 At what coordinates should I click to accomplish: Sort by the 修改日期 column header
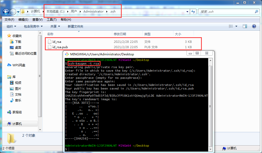tap(127, 34)
